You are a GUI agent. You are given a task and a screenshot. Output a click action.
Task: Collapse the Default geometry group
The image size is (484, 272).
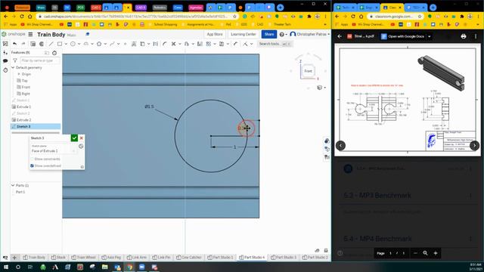13,67
